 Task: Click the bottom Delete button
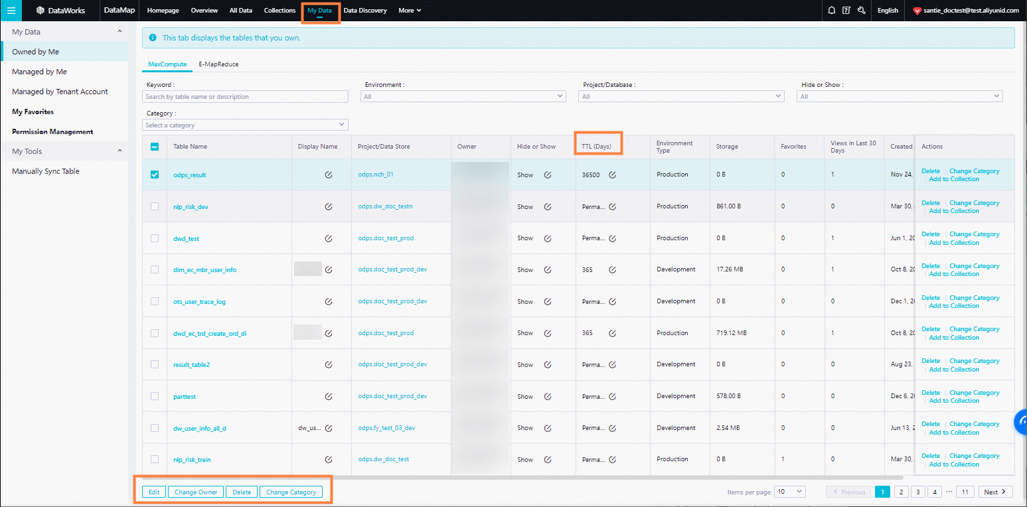click(242, 492)
